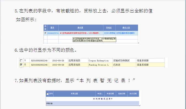Click the 申请日期 column header
This screenshot has width=186, height=109.
[x=110, y=94]
